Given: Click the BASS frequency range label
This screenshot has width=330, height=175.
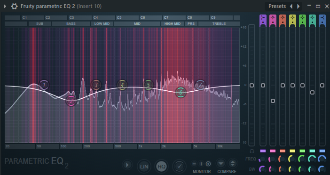Looking at the screenshot, I should pyautogui.click(x=71, y=24).
